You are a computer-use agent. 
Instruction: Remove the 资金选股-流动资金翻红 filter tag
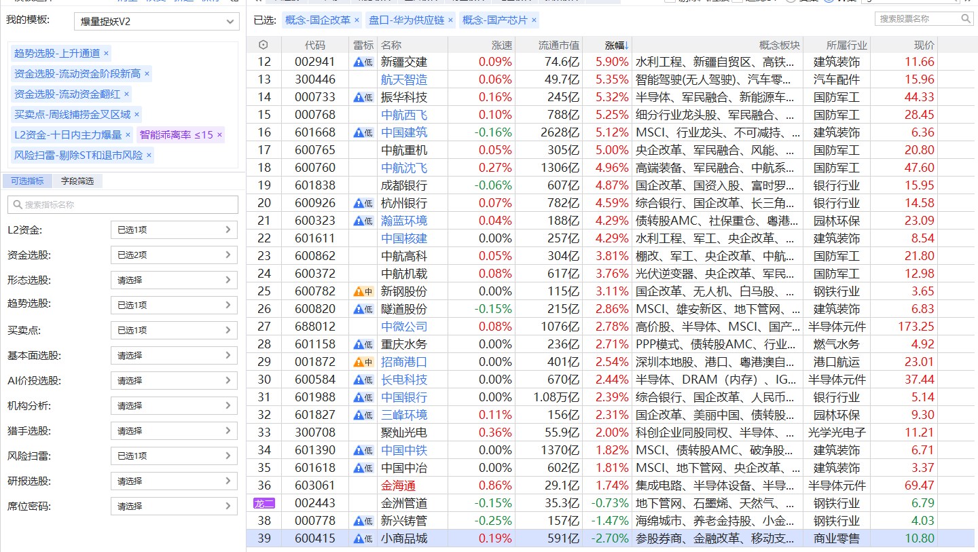tap(126, 94)
